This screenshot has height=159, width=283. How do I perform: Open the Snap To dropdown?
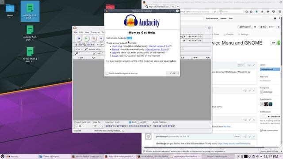[98, 126]
